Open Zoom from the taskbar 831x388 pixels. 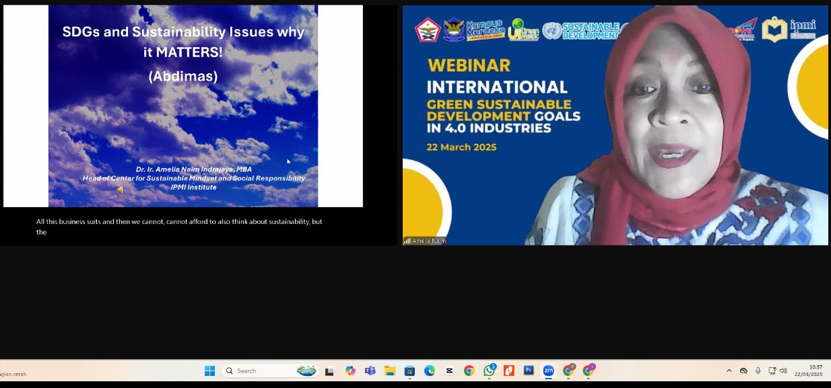tap(548, 371)
